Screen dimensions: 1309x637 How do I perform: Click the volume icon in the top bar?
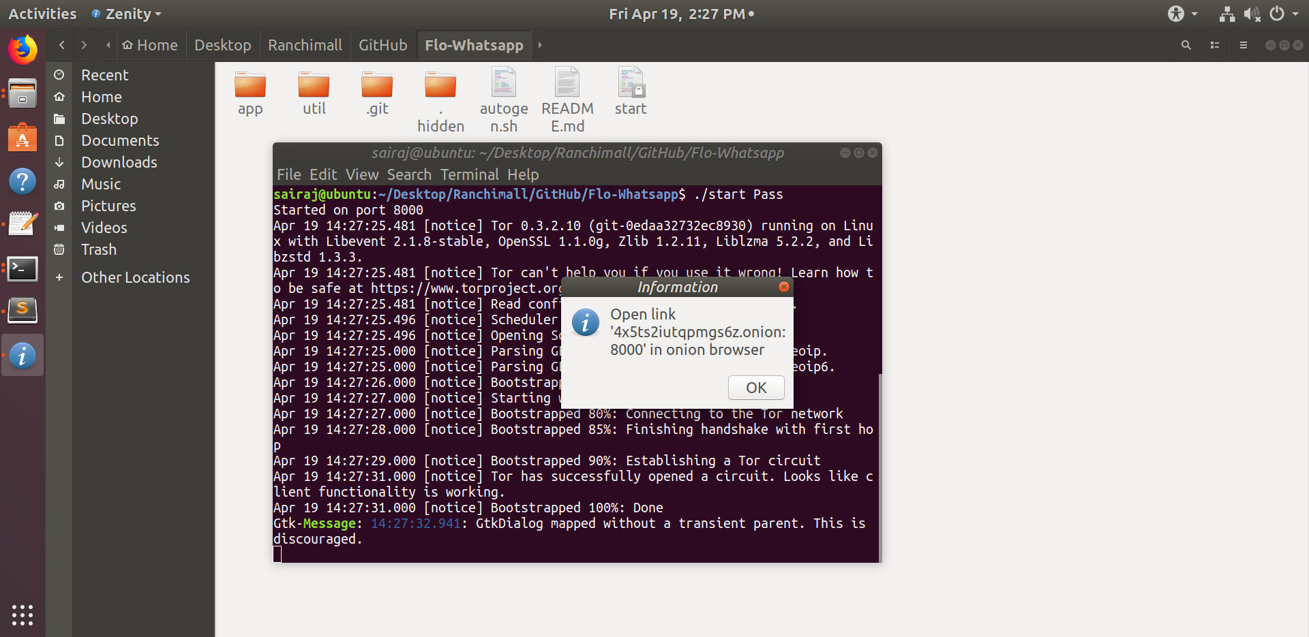click(x=1252, y=13)
